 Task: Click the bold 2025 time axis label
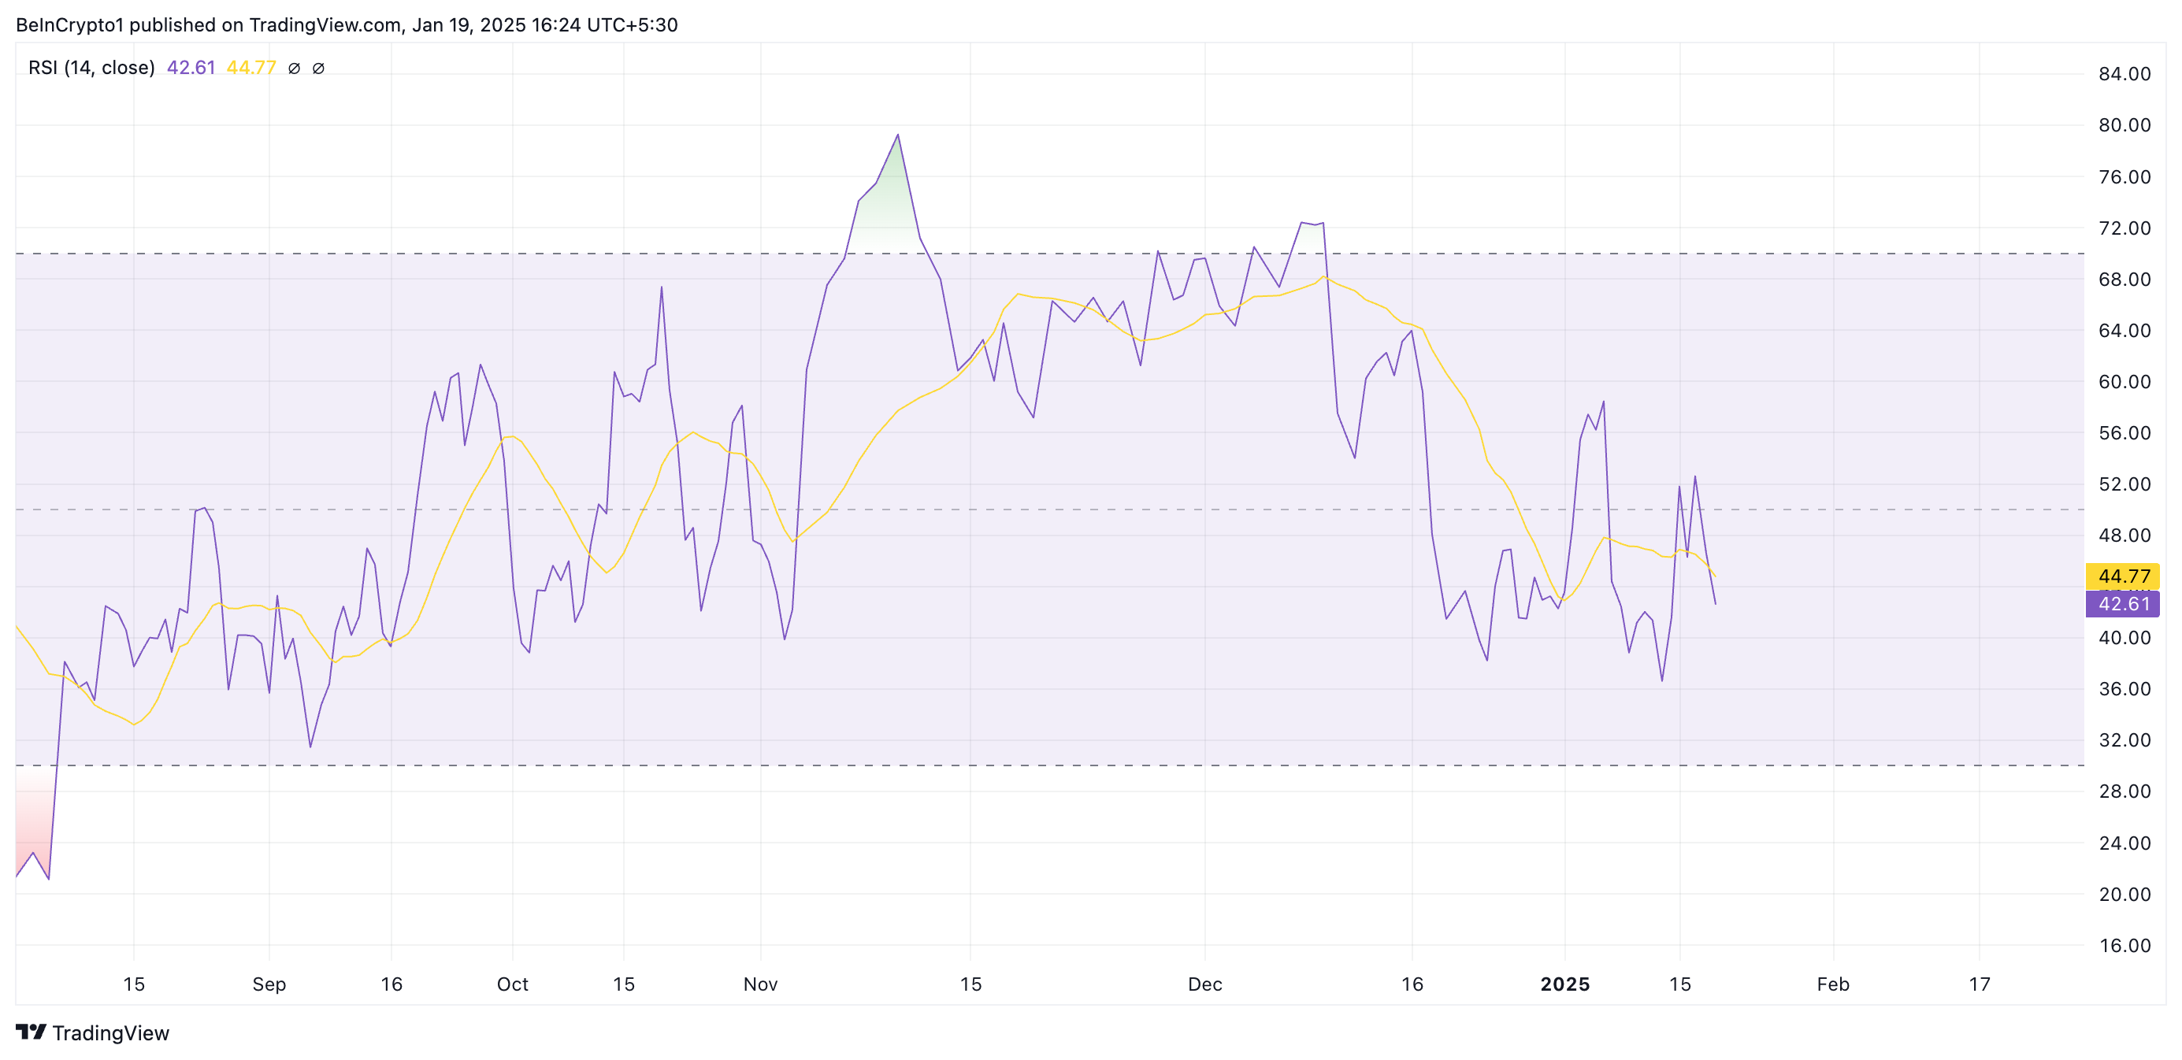(1564, 984)
